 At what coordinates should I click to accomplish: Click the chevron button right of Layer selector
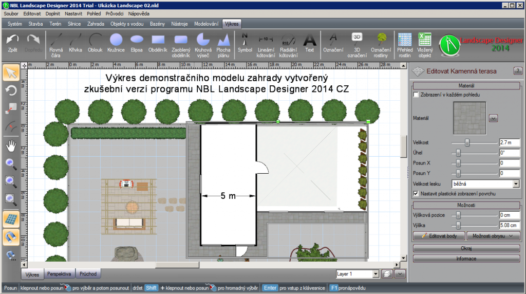[x=400, y=274]
